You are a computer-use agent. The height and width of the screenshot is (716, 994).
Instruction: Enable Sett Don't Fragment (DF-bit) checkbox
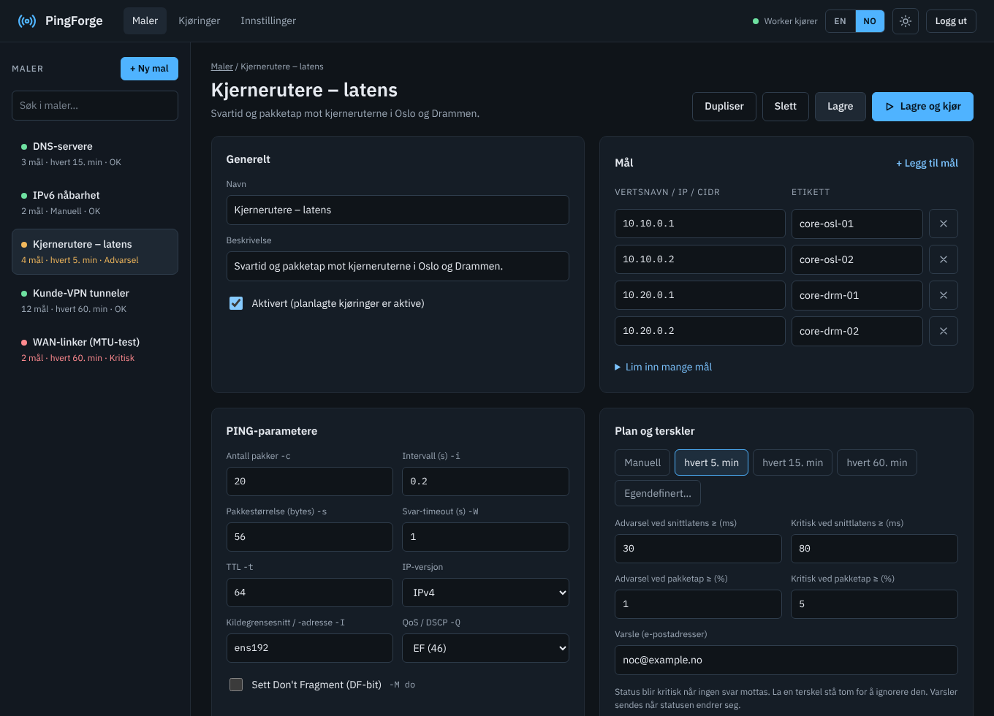(236, 685)
